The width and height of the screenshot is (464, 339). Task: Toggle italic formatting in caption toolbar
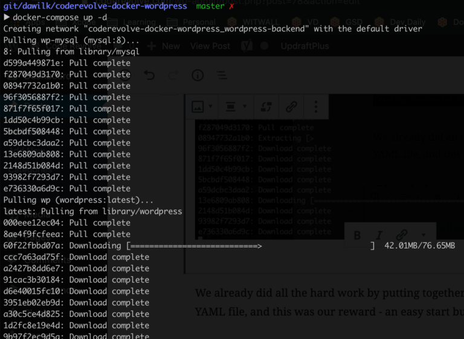click(379, 235)
